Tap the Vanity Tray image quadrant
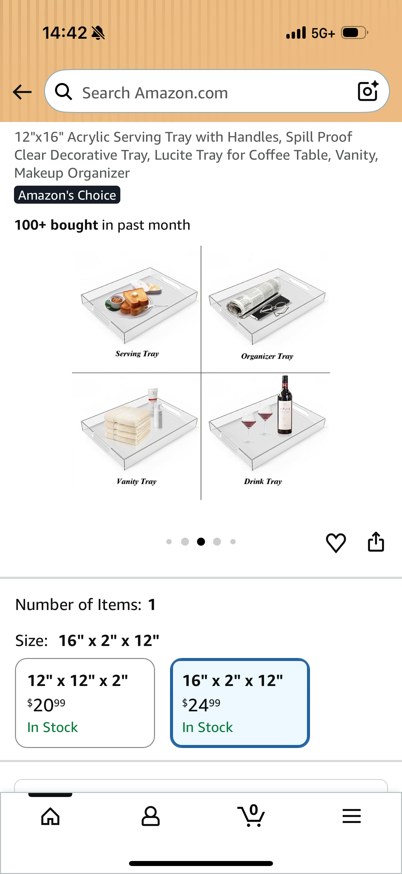402x874 pixels. pyautogui.click(x=136, y=436)
